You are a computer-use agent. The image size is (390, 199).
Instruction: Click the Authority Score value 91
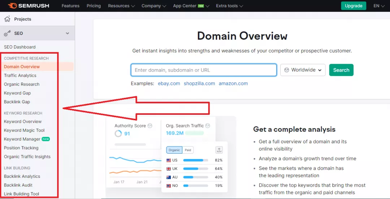(x=127, y=134)
